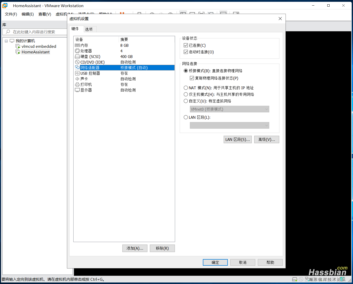
Task: Click the 添加(A)... button
Action: click(135, 248)
